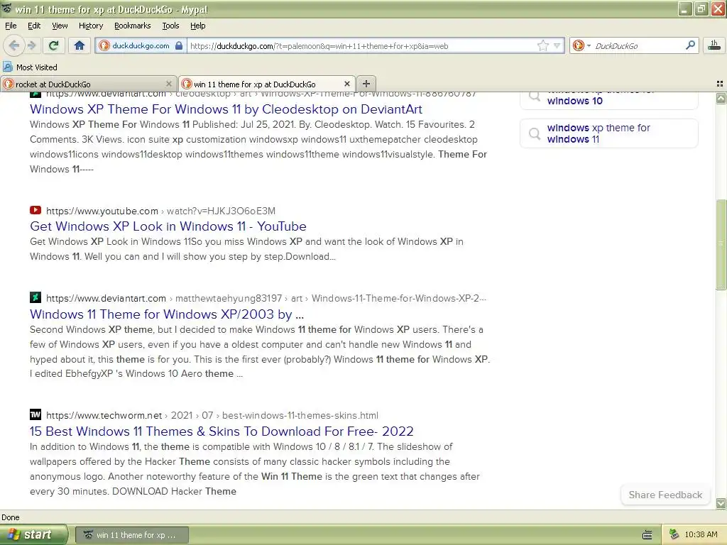
Task: Click the search magnifier icon in search box
Action: pyautogui.click(x=690, y=45)
